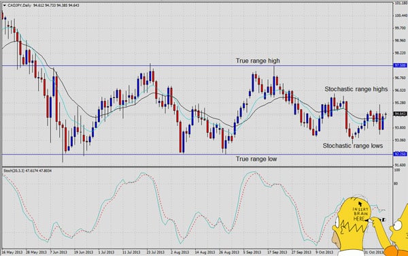408x256 pixels.
Task: Click the 96.020 price axis label
Action: point(401,91)
